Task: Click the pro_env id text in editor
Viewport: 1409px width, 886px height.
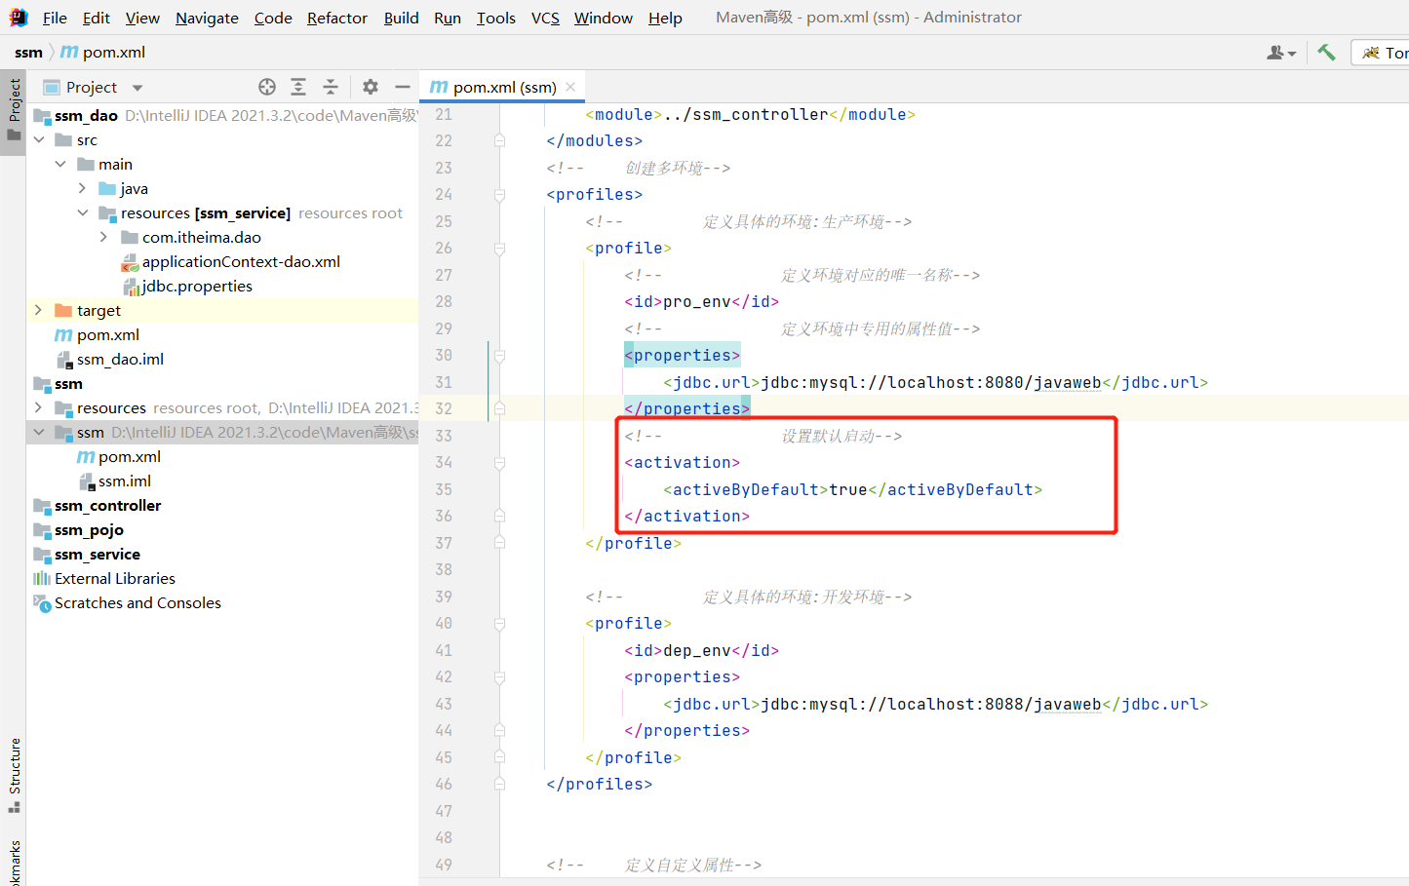Action: pyautogui.click(x=697, y=302)
